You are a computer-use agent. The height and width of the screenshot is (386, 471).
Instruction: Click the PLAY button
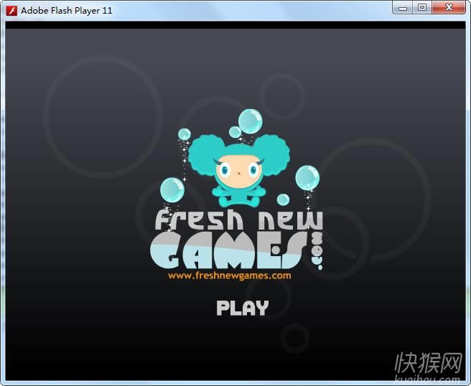(242, 308)
